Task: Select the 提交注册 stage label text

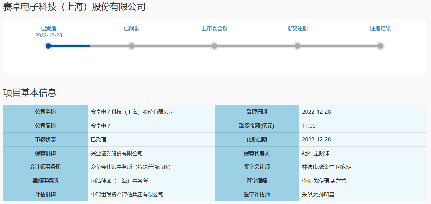Action: coord(298,28)
